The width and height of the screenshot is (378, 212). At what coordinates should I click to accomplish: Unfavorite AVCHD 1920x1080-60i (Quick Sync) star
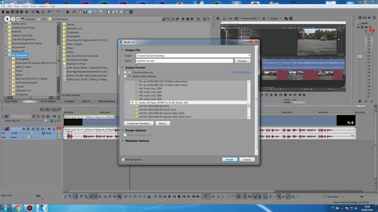click(136, 110)
